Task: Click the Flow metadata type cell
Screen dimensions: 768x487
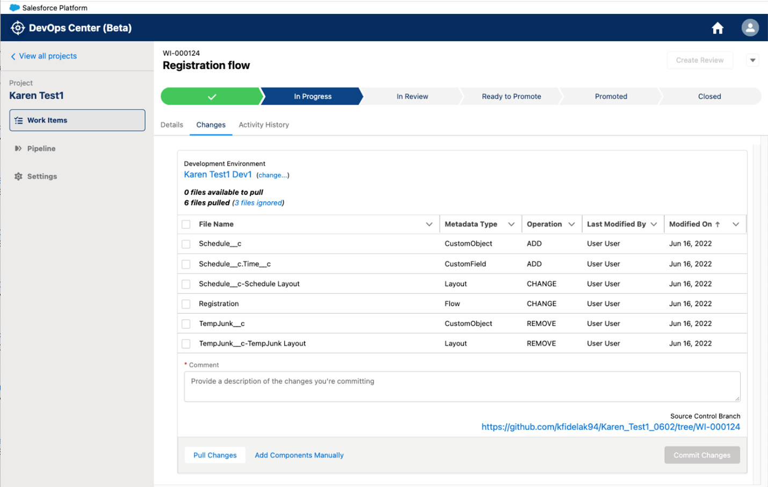Action: 452,304
